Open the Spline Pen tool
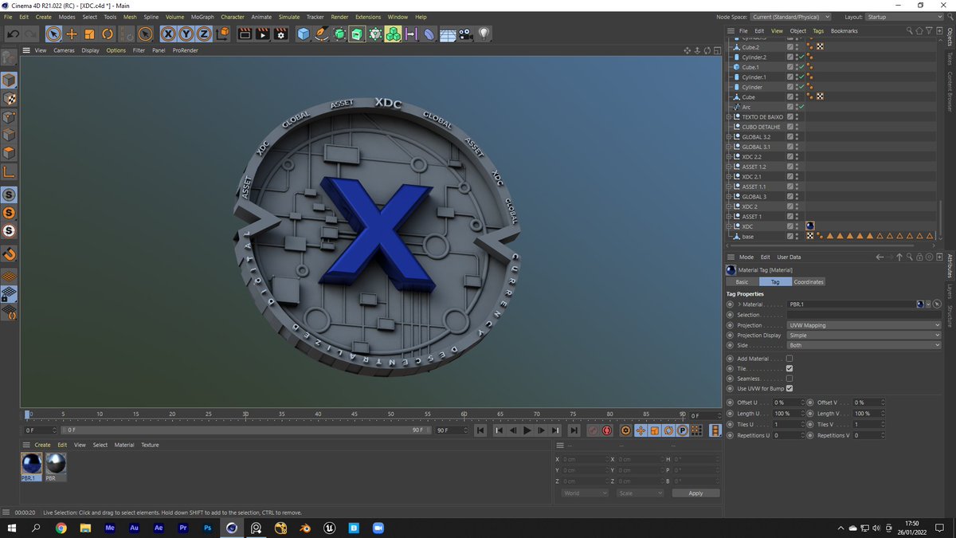 coord(322,34)
